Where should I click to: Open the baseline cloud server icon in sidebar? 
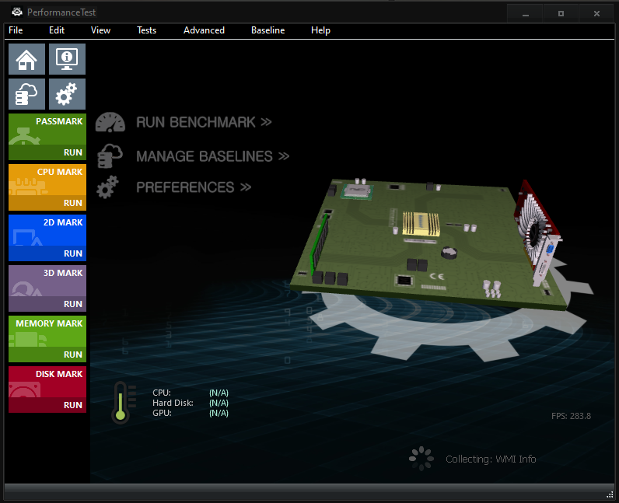coord(27,94)
